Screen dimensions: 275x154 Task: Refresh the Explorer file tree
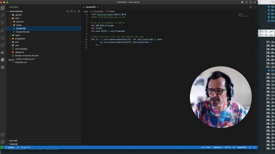[75, 12]
